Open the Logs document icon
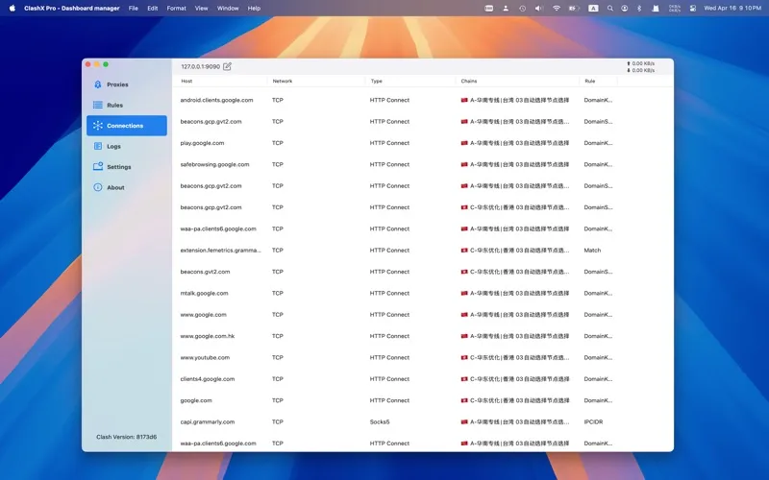This screenshot has height=480, width=769. tap(98, 146)
